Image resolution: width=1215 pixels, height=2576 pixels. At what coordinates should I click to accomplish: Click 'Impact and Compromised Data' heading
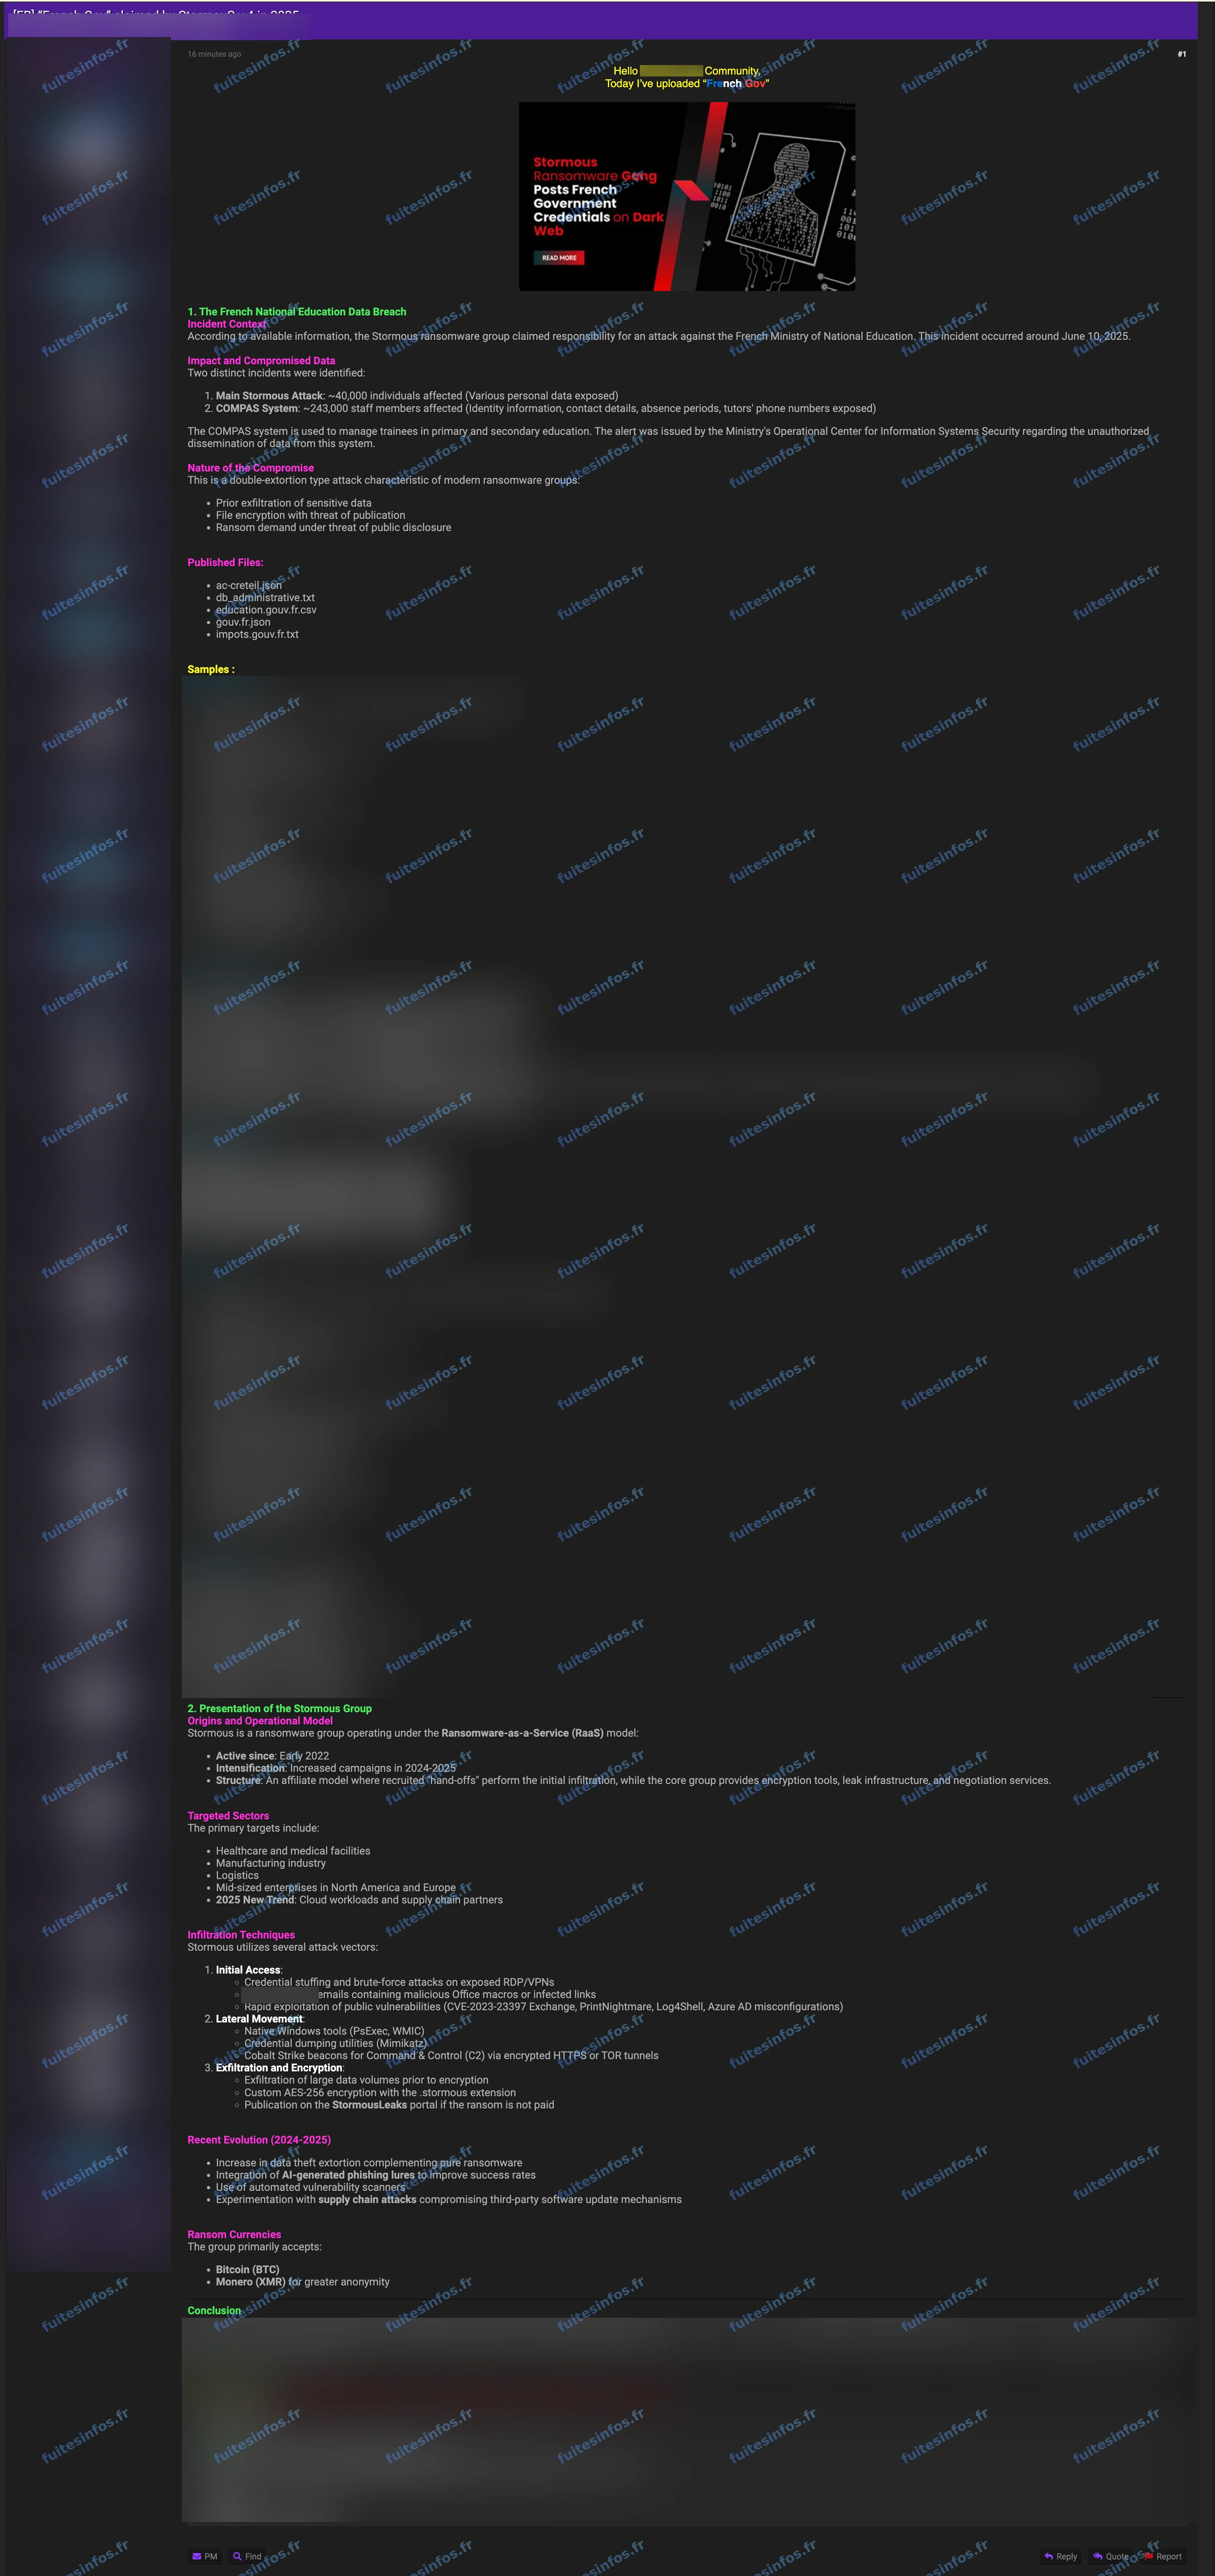pyautogui.click(x=261, y=361)
